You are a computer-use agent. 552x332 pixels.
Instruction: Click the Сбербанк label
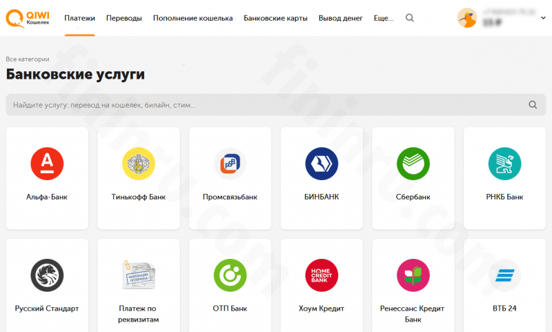tap(413, 197)
